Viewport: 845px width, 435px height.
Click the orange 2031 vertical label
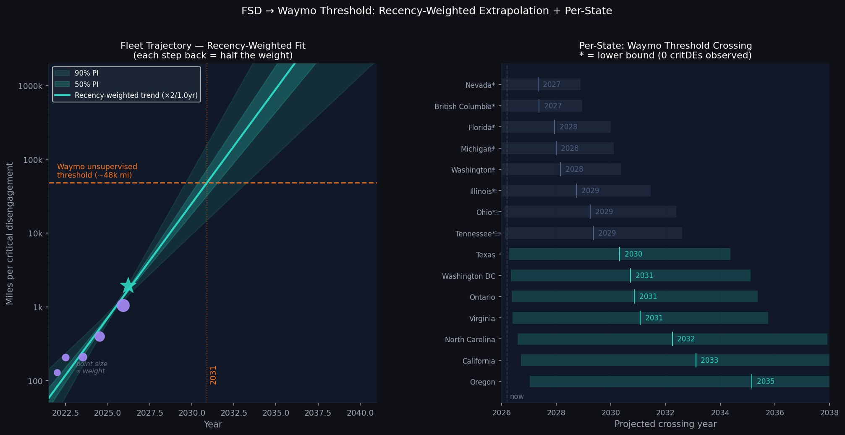click(213, 375)
